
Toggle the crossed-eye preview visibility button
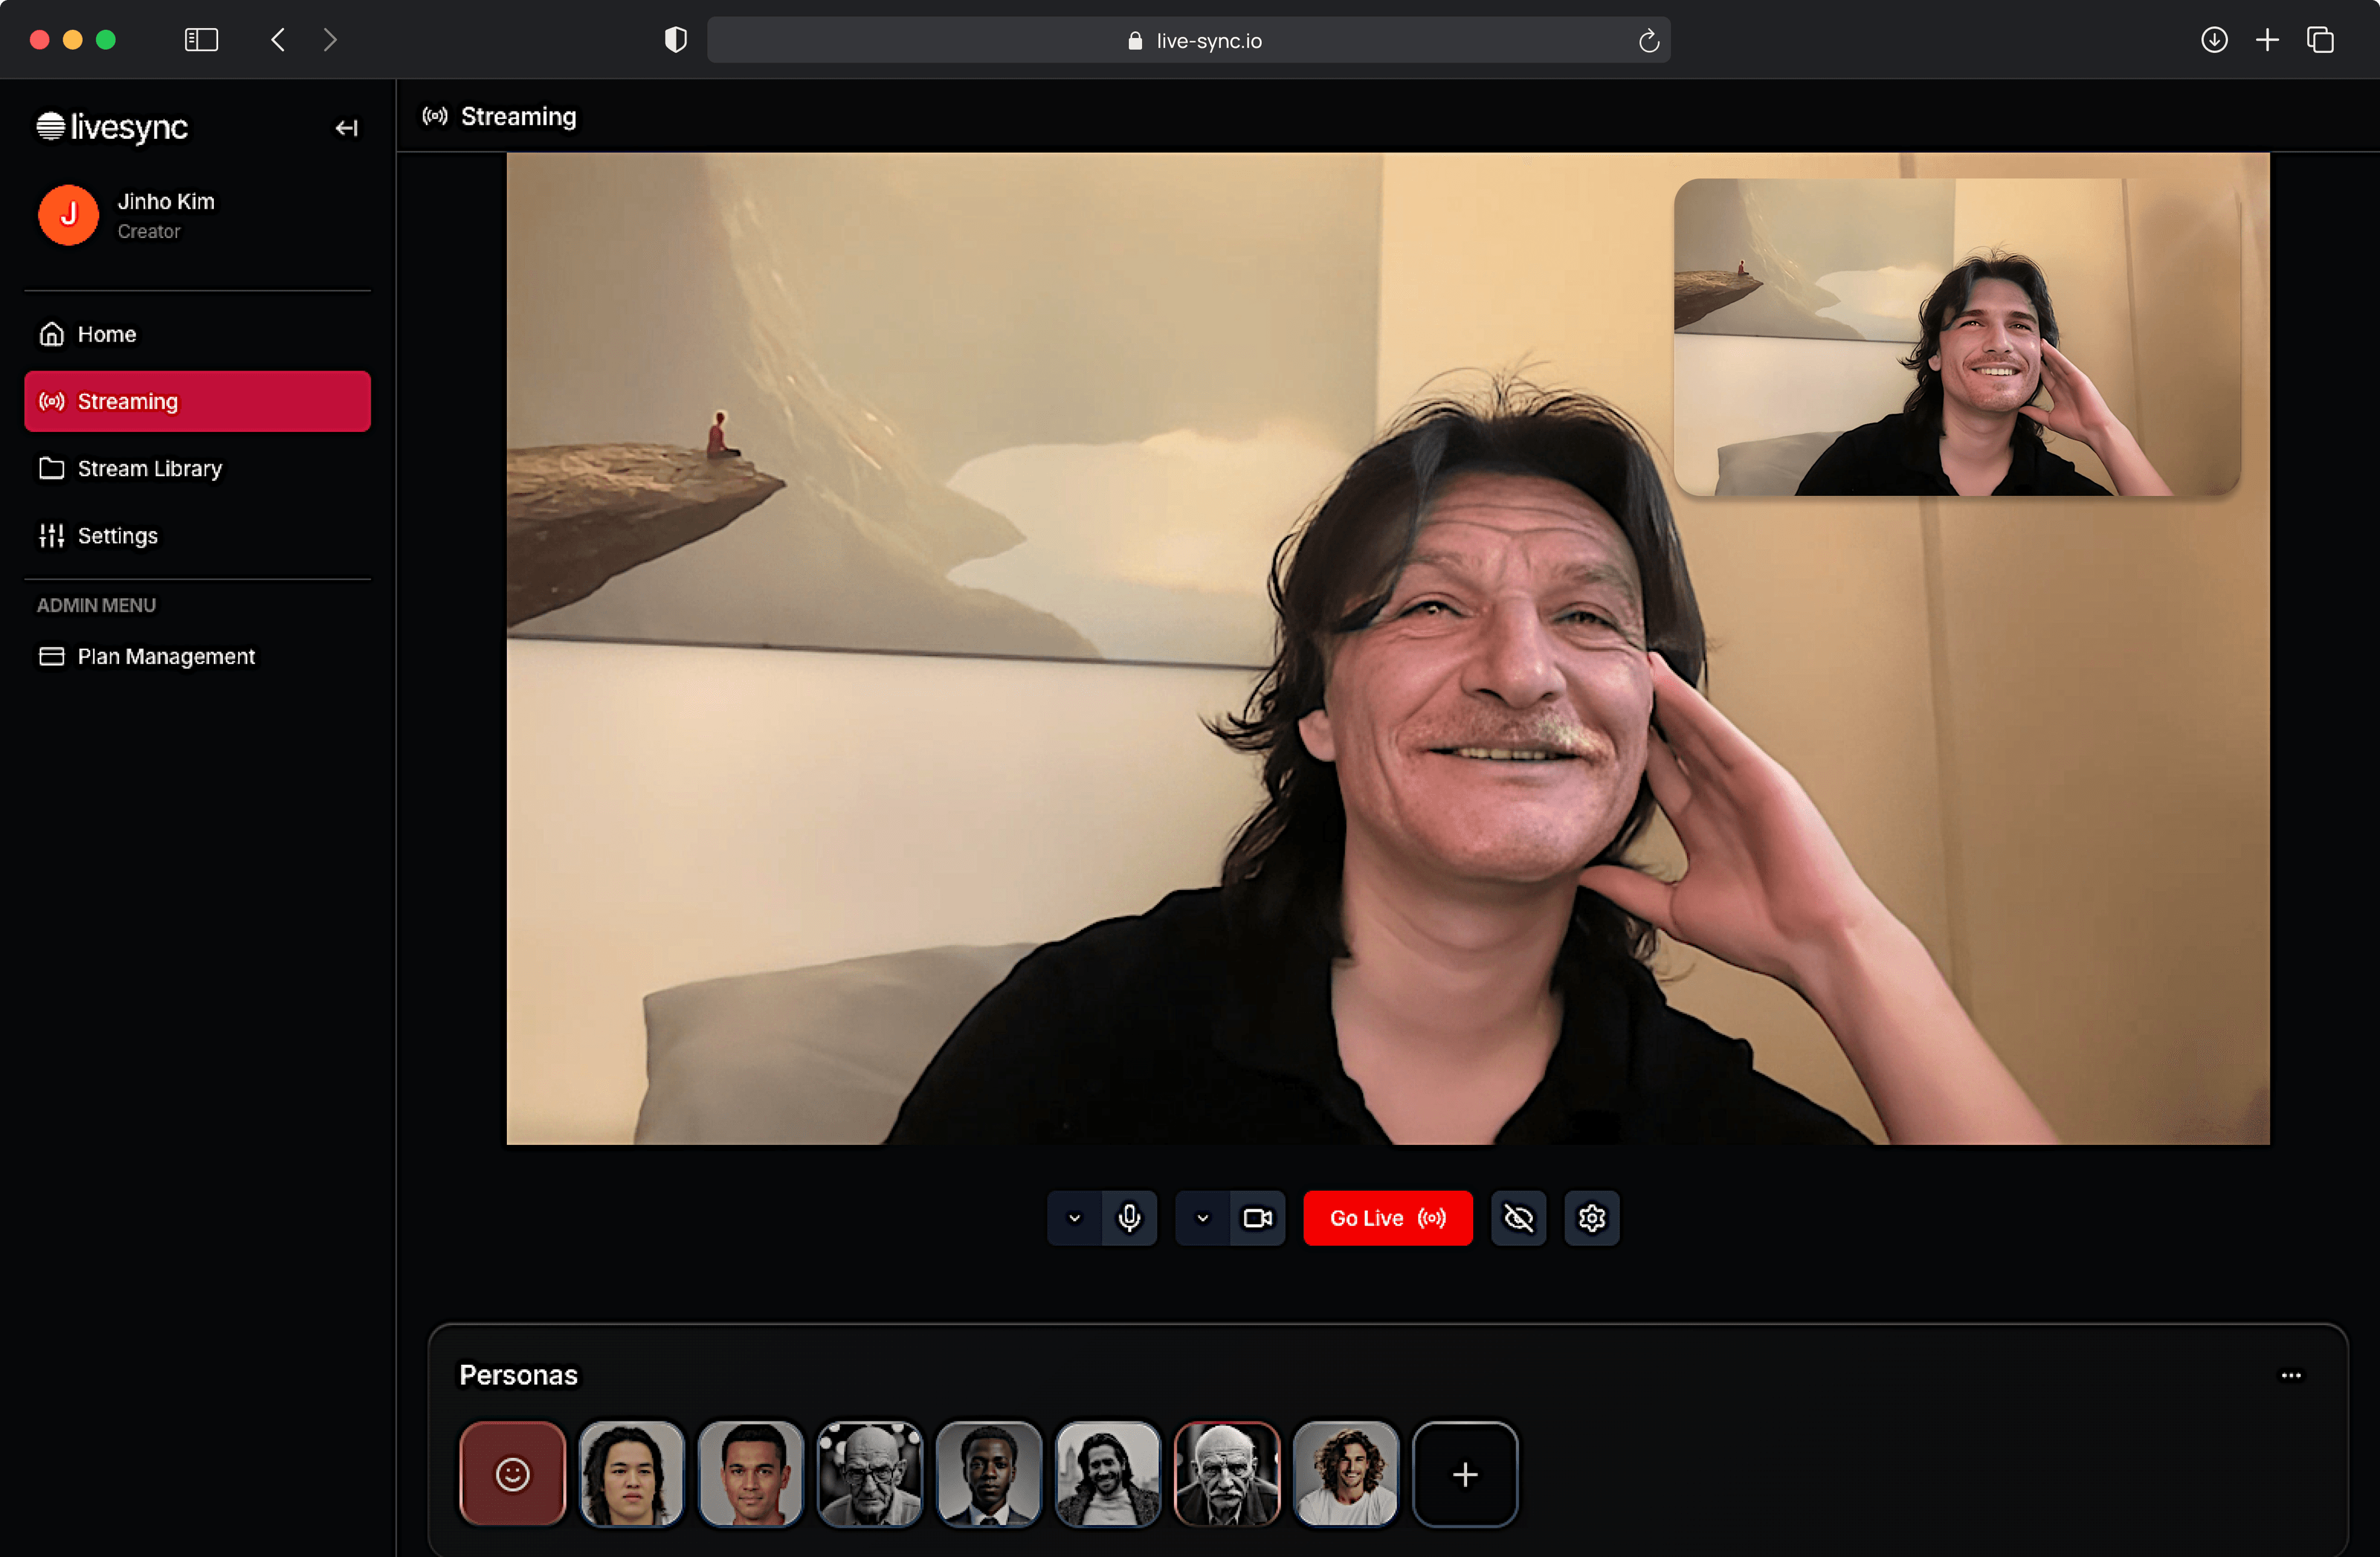click(x=1518, y=1217)
